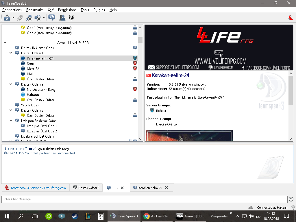
Task: Open the Contacts toolbar icon
Action: [62, 18]
